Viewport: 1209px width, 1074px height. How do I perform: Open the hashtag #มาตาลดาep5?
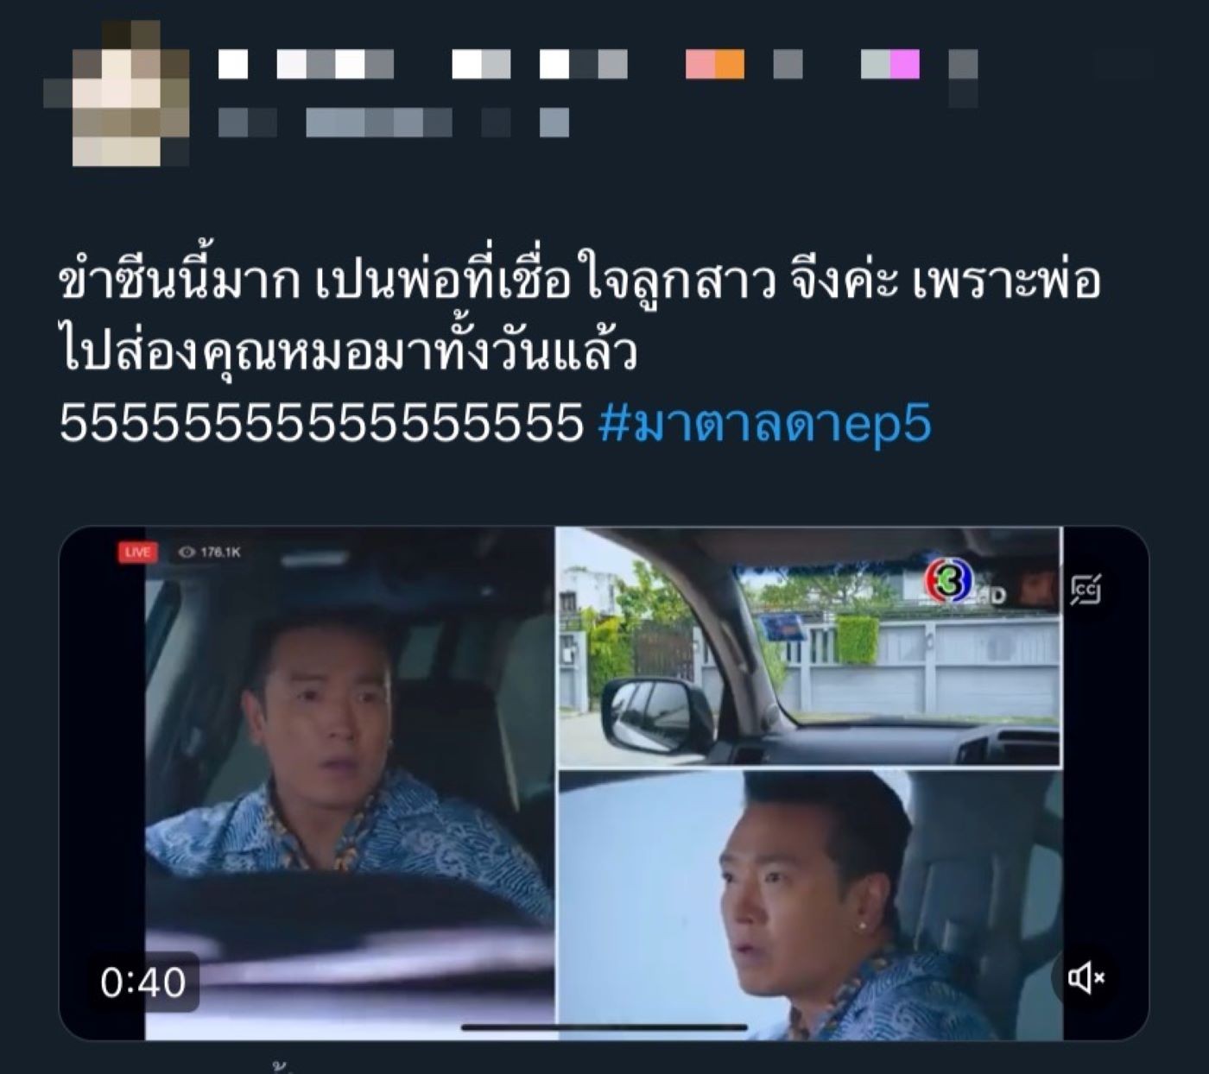click(x=764, y=423)
